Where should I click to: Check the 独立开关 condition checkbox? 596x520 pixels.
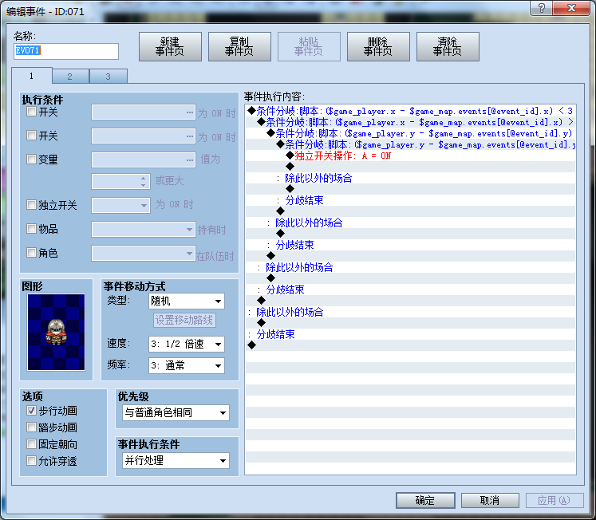pyautogui.click(x=31, y=205)
